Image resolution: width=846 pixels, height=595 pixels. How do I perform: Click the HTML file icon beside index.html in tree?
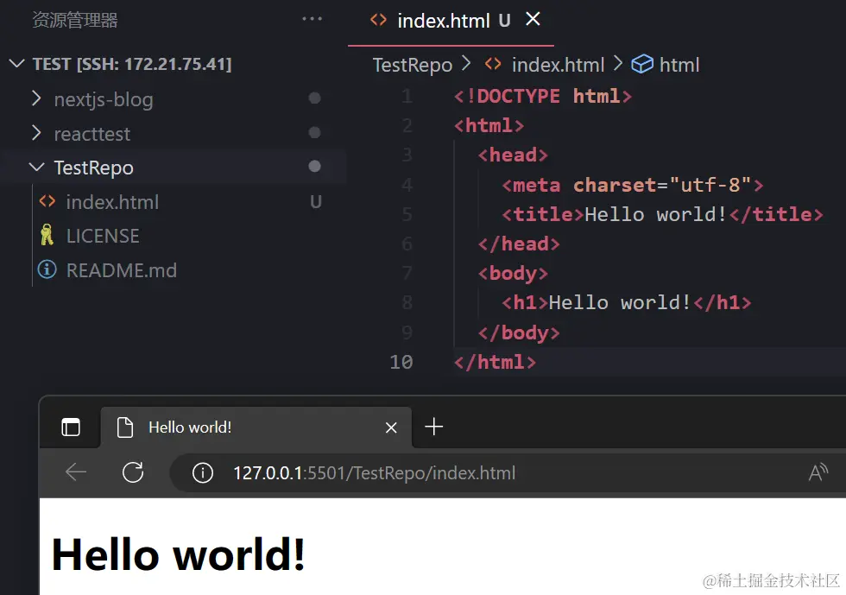pos(47,201)
